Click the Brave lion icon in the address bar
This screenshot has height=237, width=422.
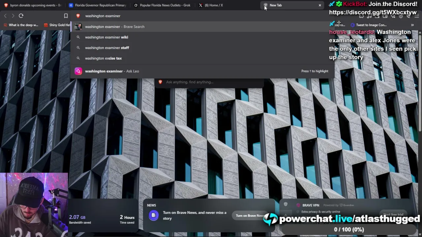click(78, 16)
